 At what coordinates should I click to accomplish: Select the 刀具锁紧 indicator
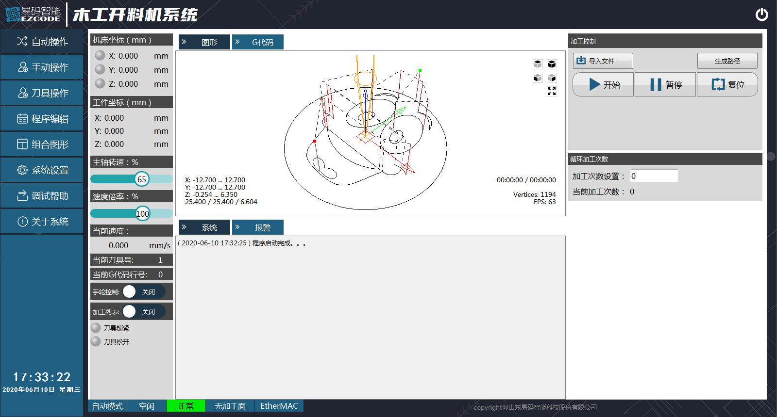(x=96, y=328)
